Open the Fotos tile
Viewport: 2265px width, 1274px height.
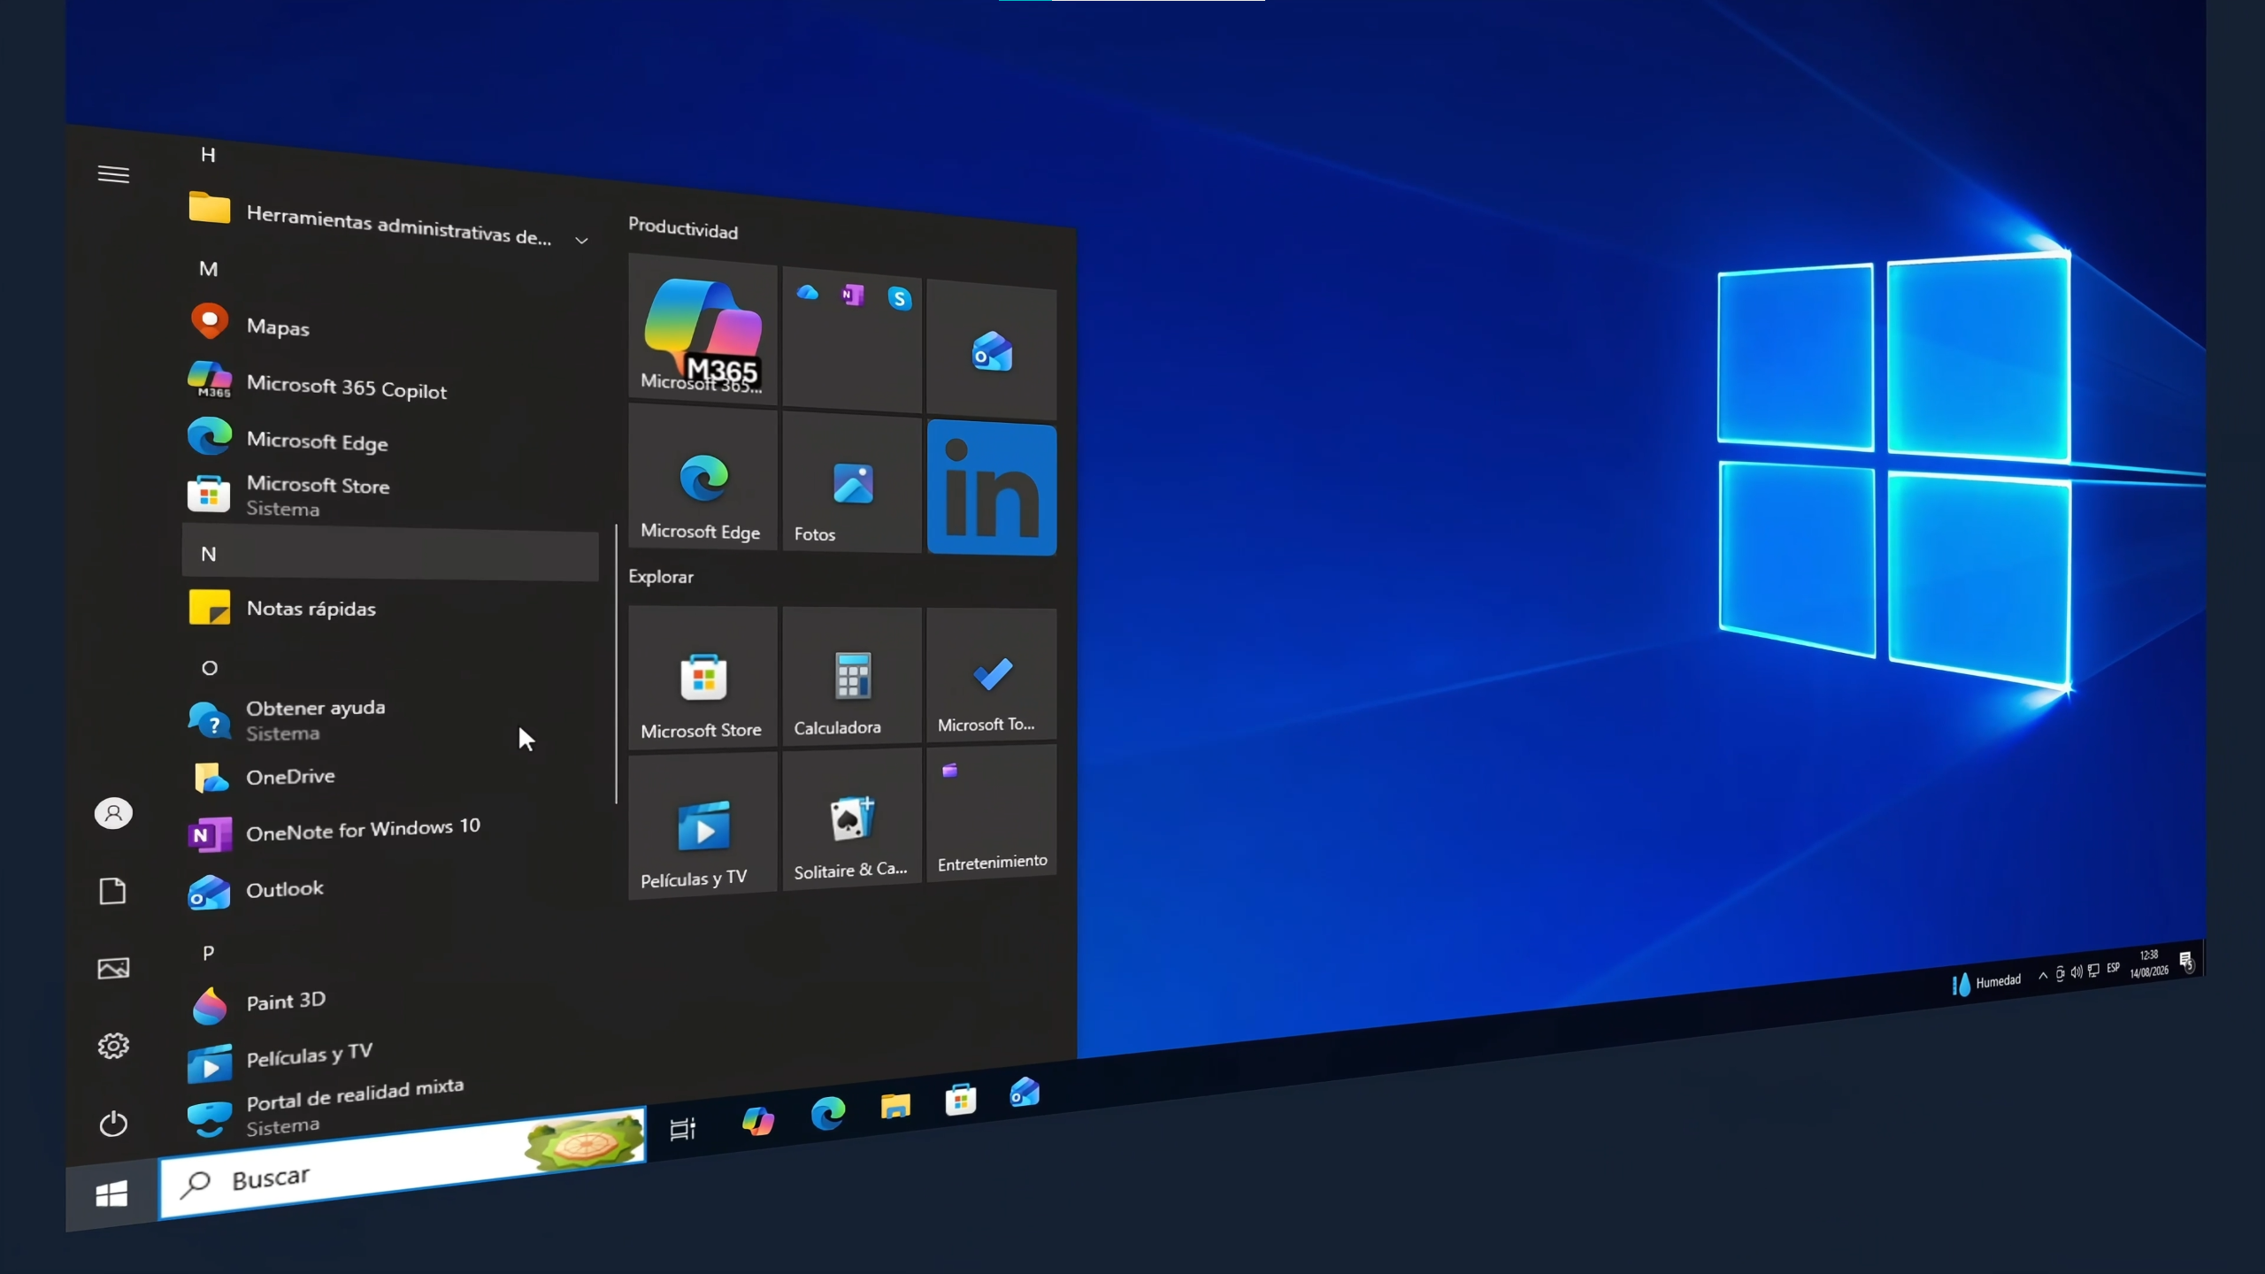852,482
